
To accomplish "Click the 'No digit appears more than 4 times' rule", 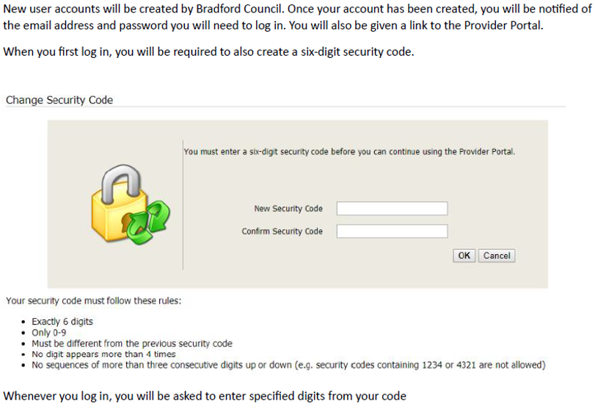I will point(103,354).
